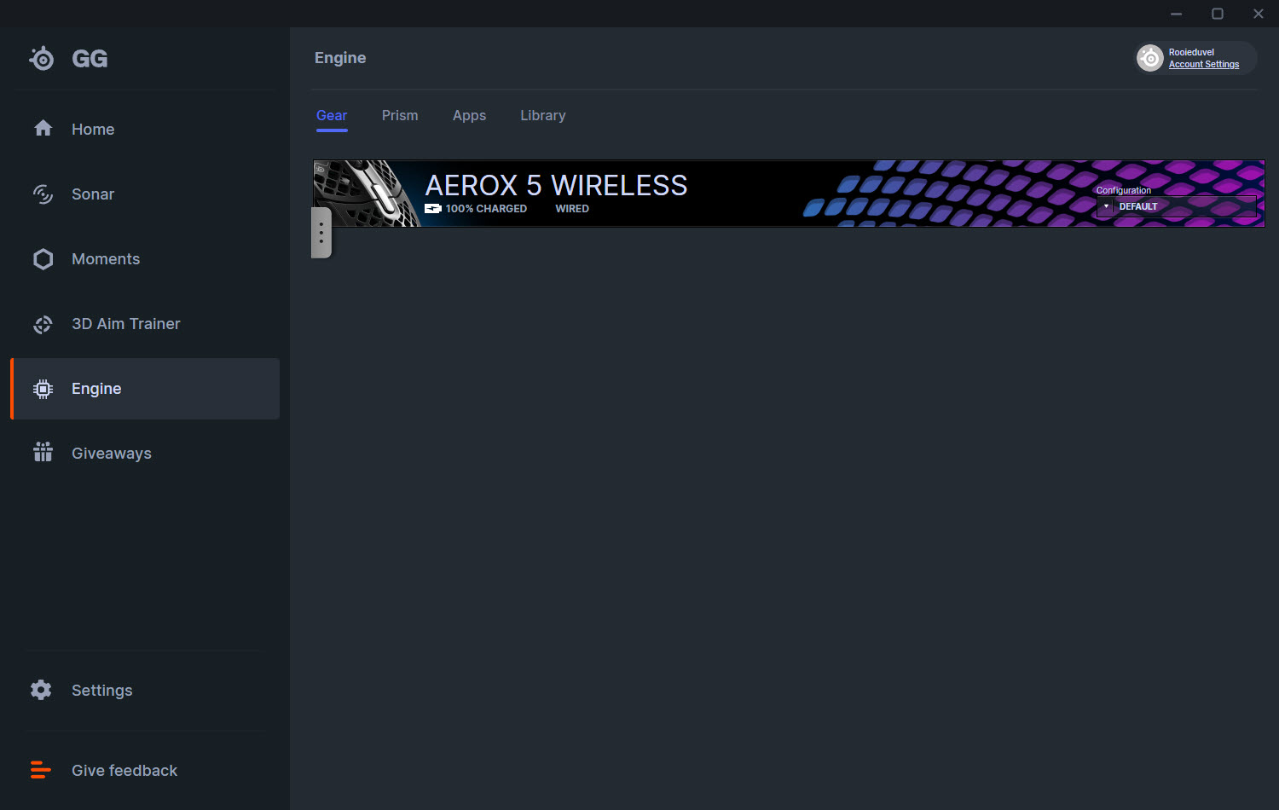Minimize the GG window

pos(1177,14)
